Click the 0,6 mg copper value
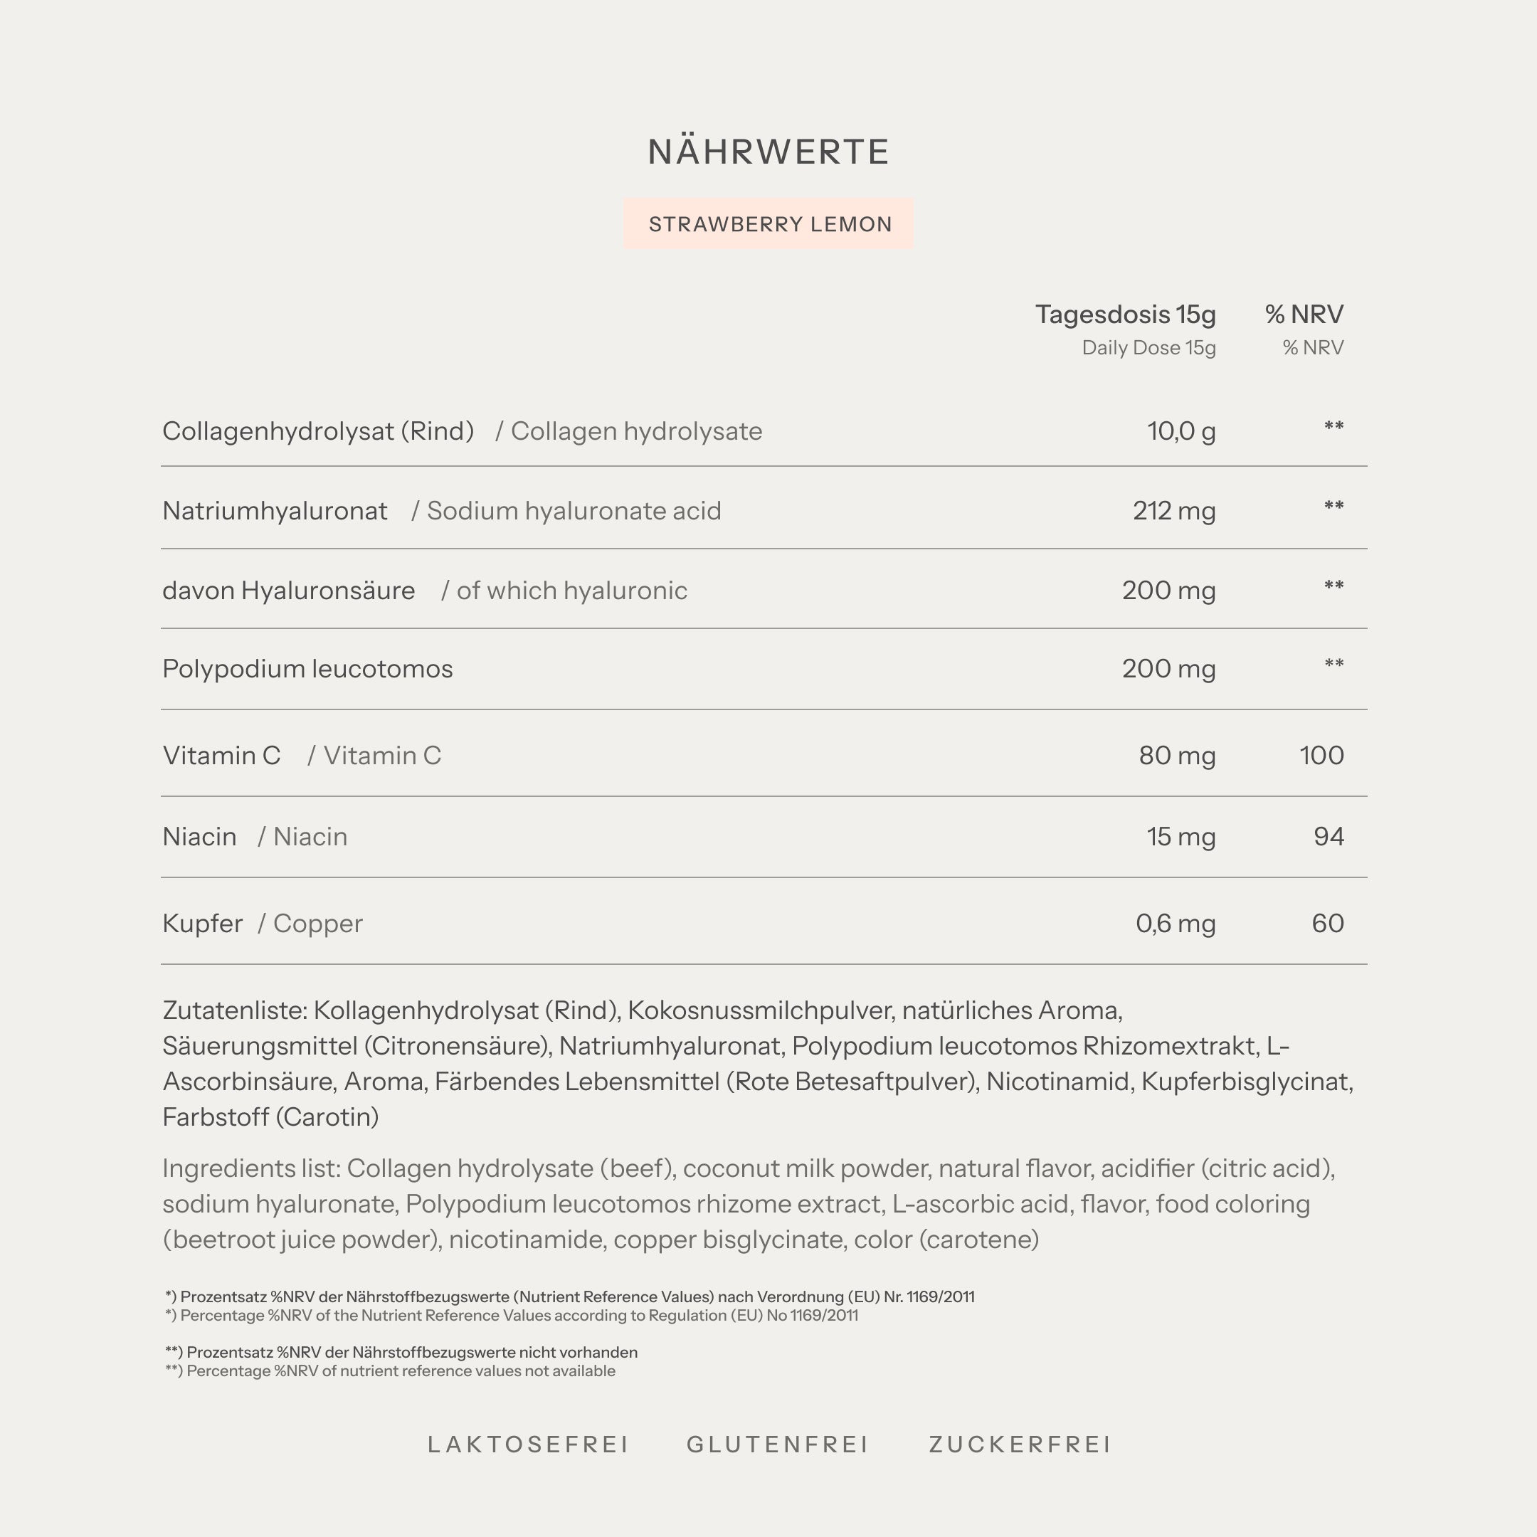Screen dimensions: 1537x1537 tap(1175, 924)
